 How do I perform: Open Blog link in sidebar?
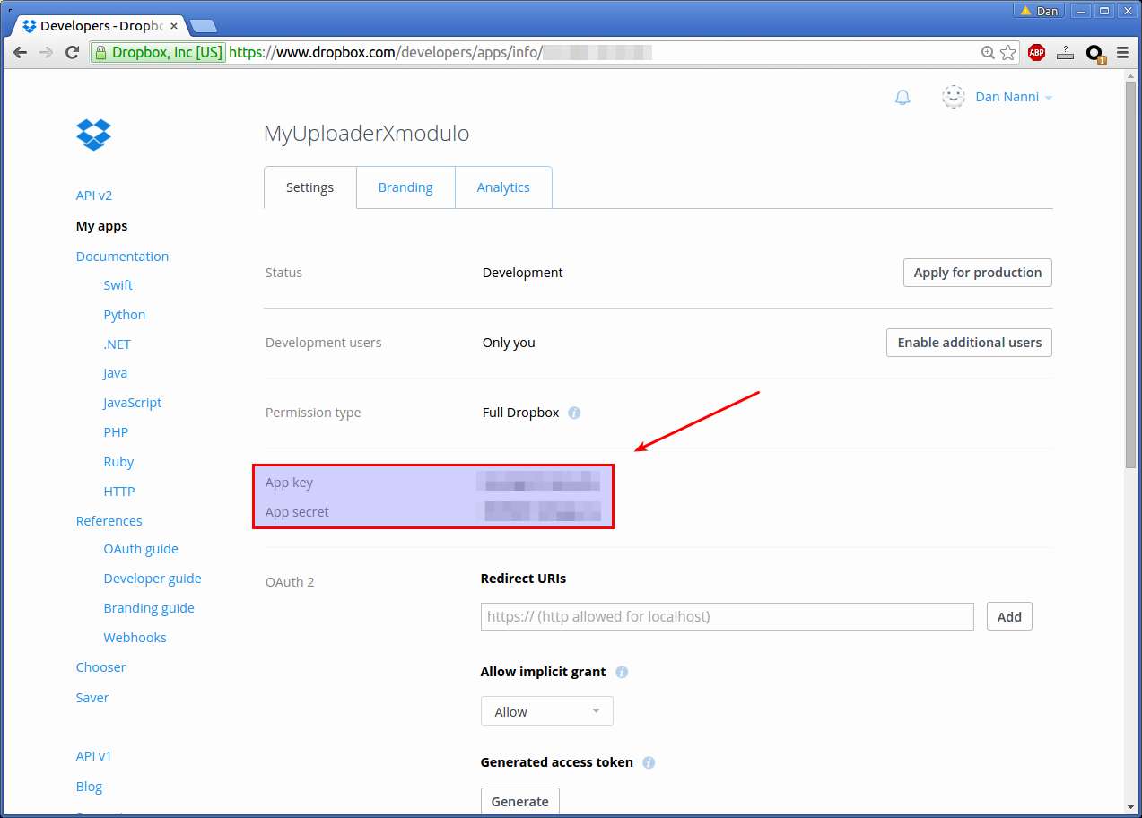tap(90, 787)
